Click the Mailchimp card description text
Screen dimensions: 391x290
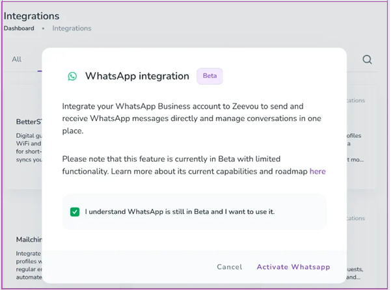[x=29, y=265]
